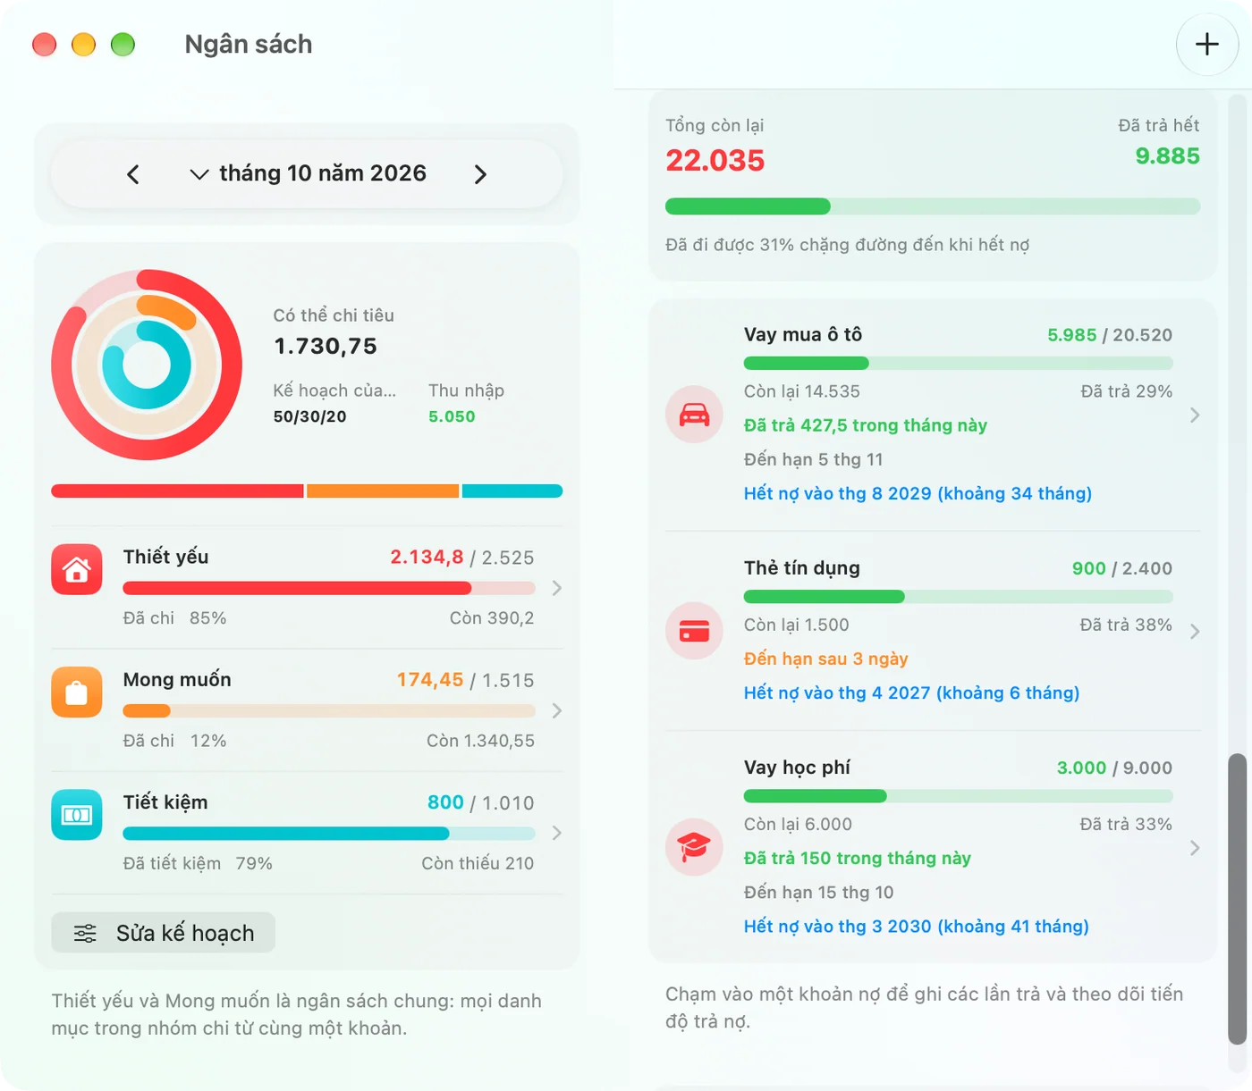Click 'Đã đi được 31%' progress note
This screenshot has height=1091, width=1252.
click(x=848, y=245)
